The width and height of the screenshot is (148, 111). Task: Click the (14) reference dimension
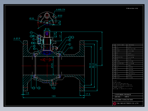(x=54, y=34)
